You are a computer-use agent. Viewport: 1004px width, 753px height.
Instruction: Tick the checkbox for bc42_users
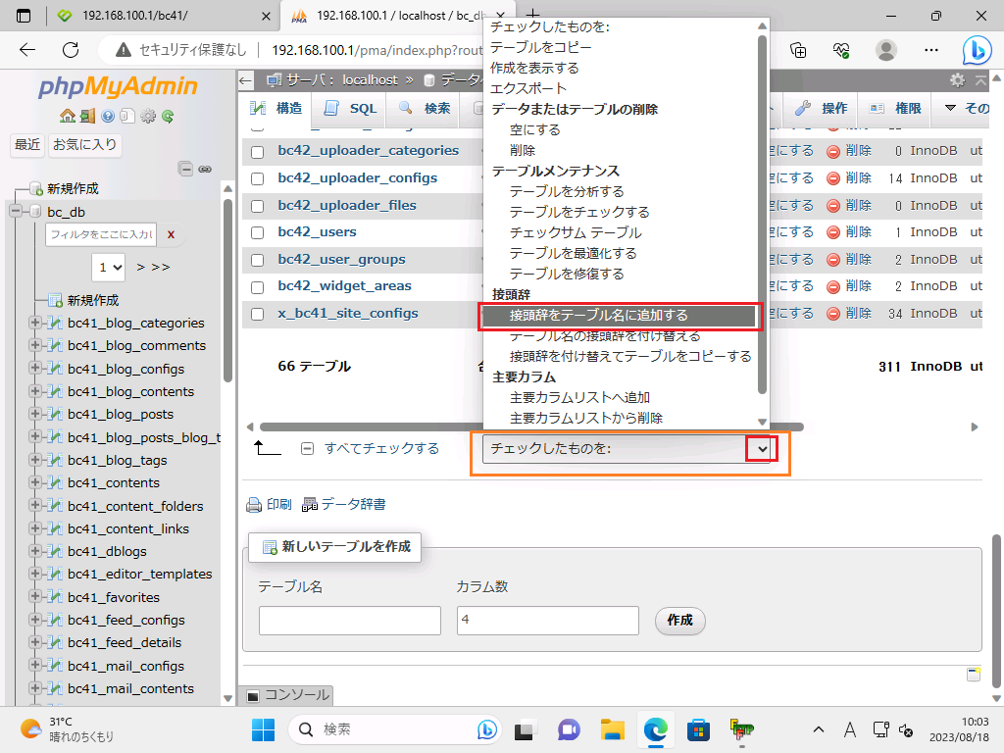point(258,233)
